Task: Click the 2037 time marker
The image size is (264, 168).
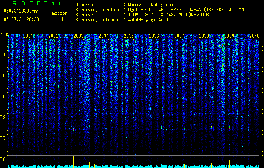Action: (x=179, y=36)
